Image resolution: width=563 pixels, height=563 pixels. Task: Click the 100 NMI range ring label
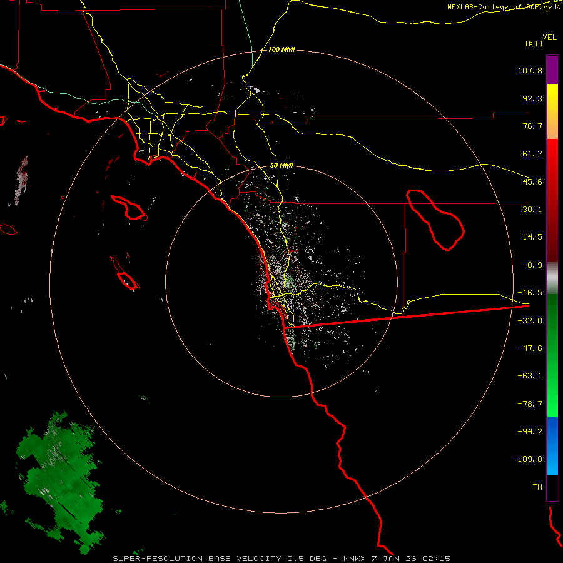coord(281,49)
